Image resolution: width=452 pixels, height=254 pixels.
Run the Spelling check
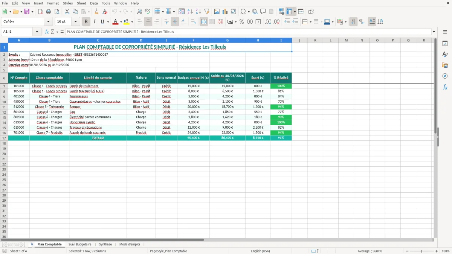[x=147, y=12]
